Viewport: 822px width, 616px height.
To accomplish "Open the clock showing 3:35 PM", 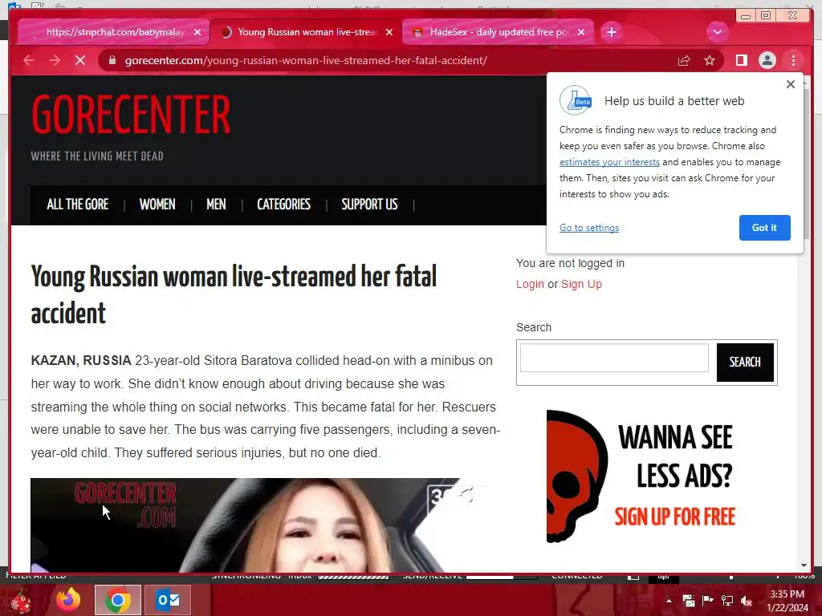I will pyautogui.click(x=787, y=601).
